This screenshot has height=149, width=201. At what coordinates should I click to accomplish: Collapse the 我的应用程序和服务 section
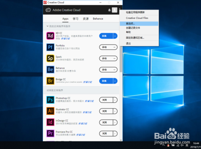47,26
